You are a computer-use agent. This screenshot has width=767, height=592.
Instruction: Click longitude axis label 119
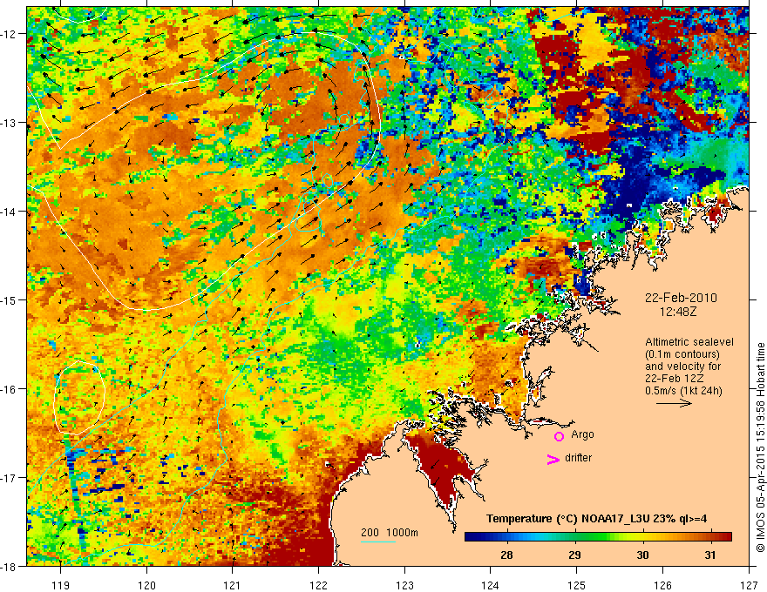pyautogui.click(x=61, y=585)
